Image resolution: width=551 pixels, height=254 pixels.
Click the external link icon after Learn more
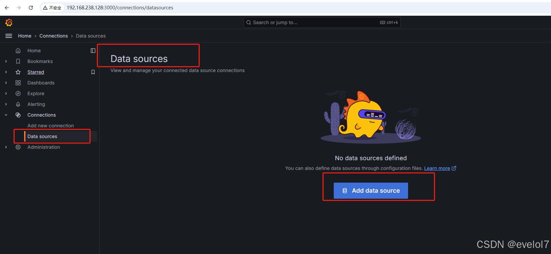point(454,168)
